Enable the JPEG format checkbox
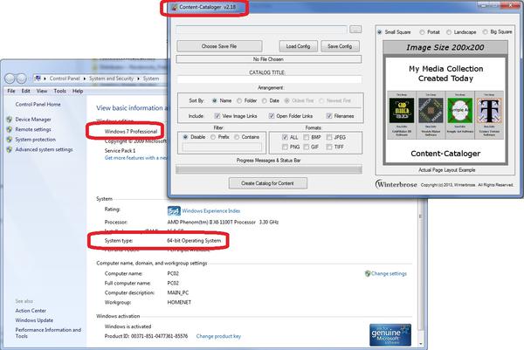 (329, 137)
